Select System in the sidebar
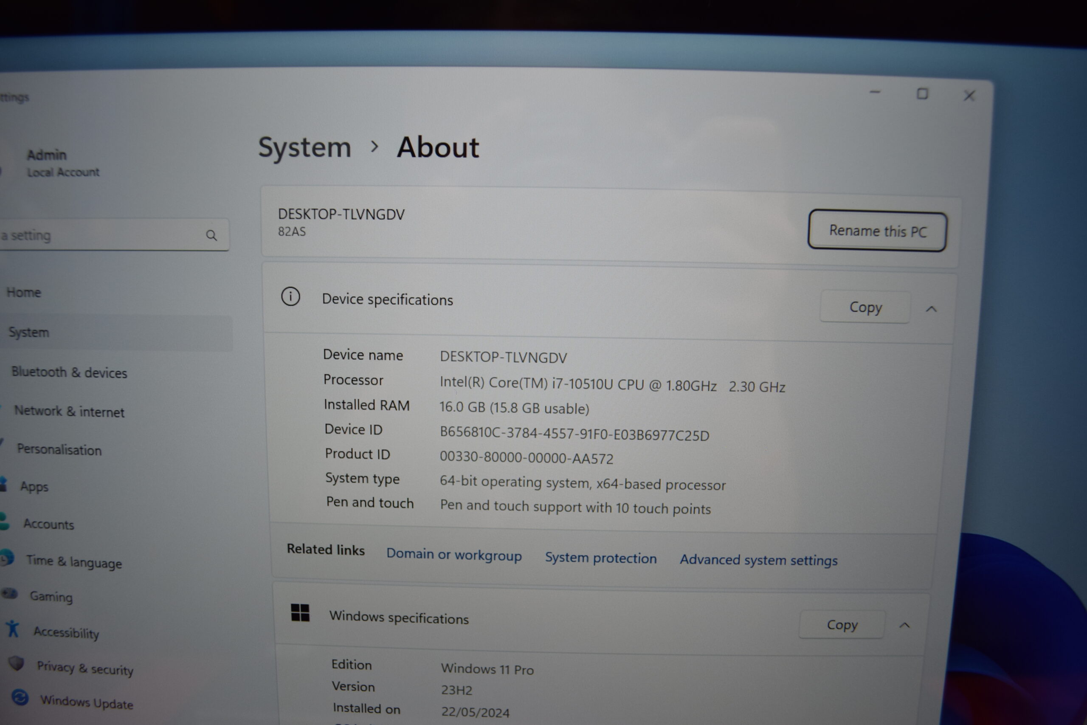This screenshot has width=1087, height=725. (x=115, y=333)
